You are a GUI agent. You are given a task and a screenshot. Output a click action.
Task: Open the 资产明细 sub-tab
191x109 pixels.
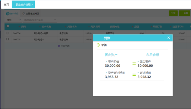coord(12,13)
